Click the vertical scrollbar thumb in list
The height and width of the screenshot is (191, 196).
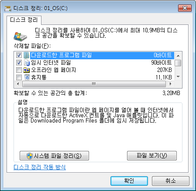[x=178, y=63]
